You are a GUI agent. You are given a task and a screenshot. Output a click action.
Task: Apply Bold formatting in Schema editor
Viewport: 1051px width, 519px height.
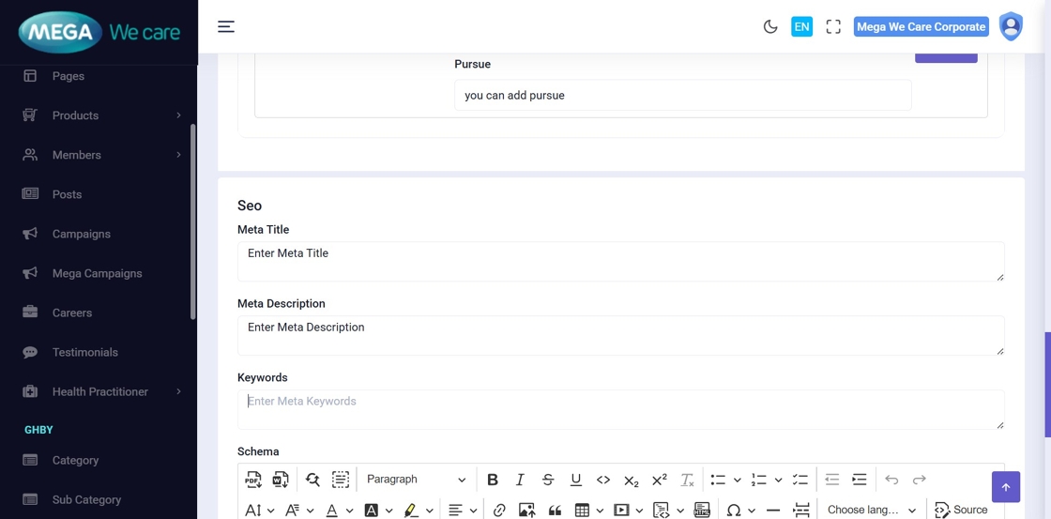[493, 480]
